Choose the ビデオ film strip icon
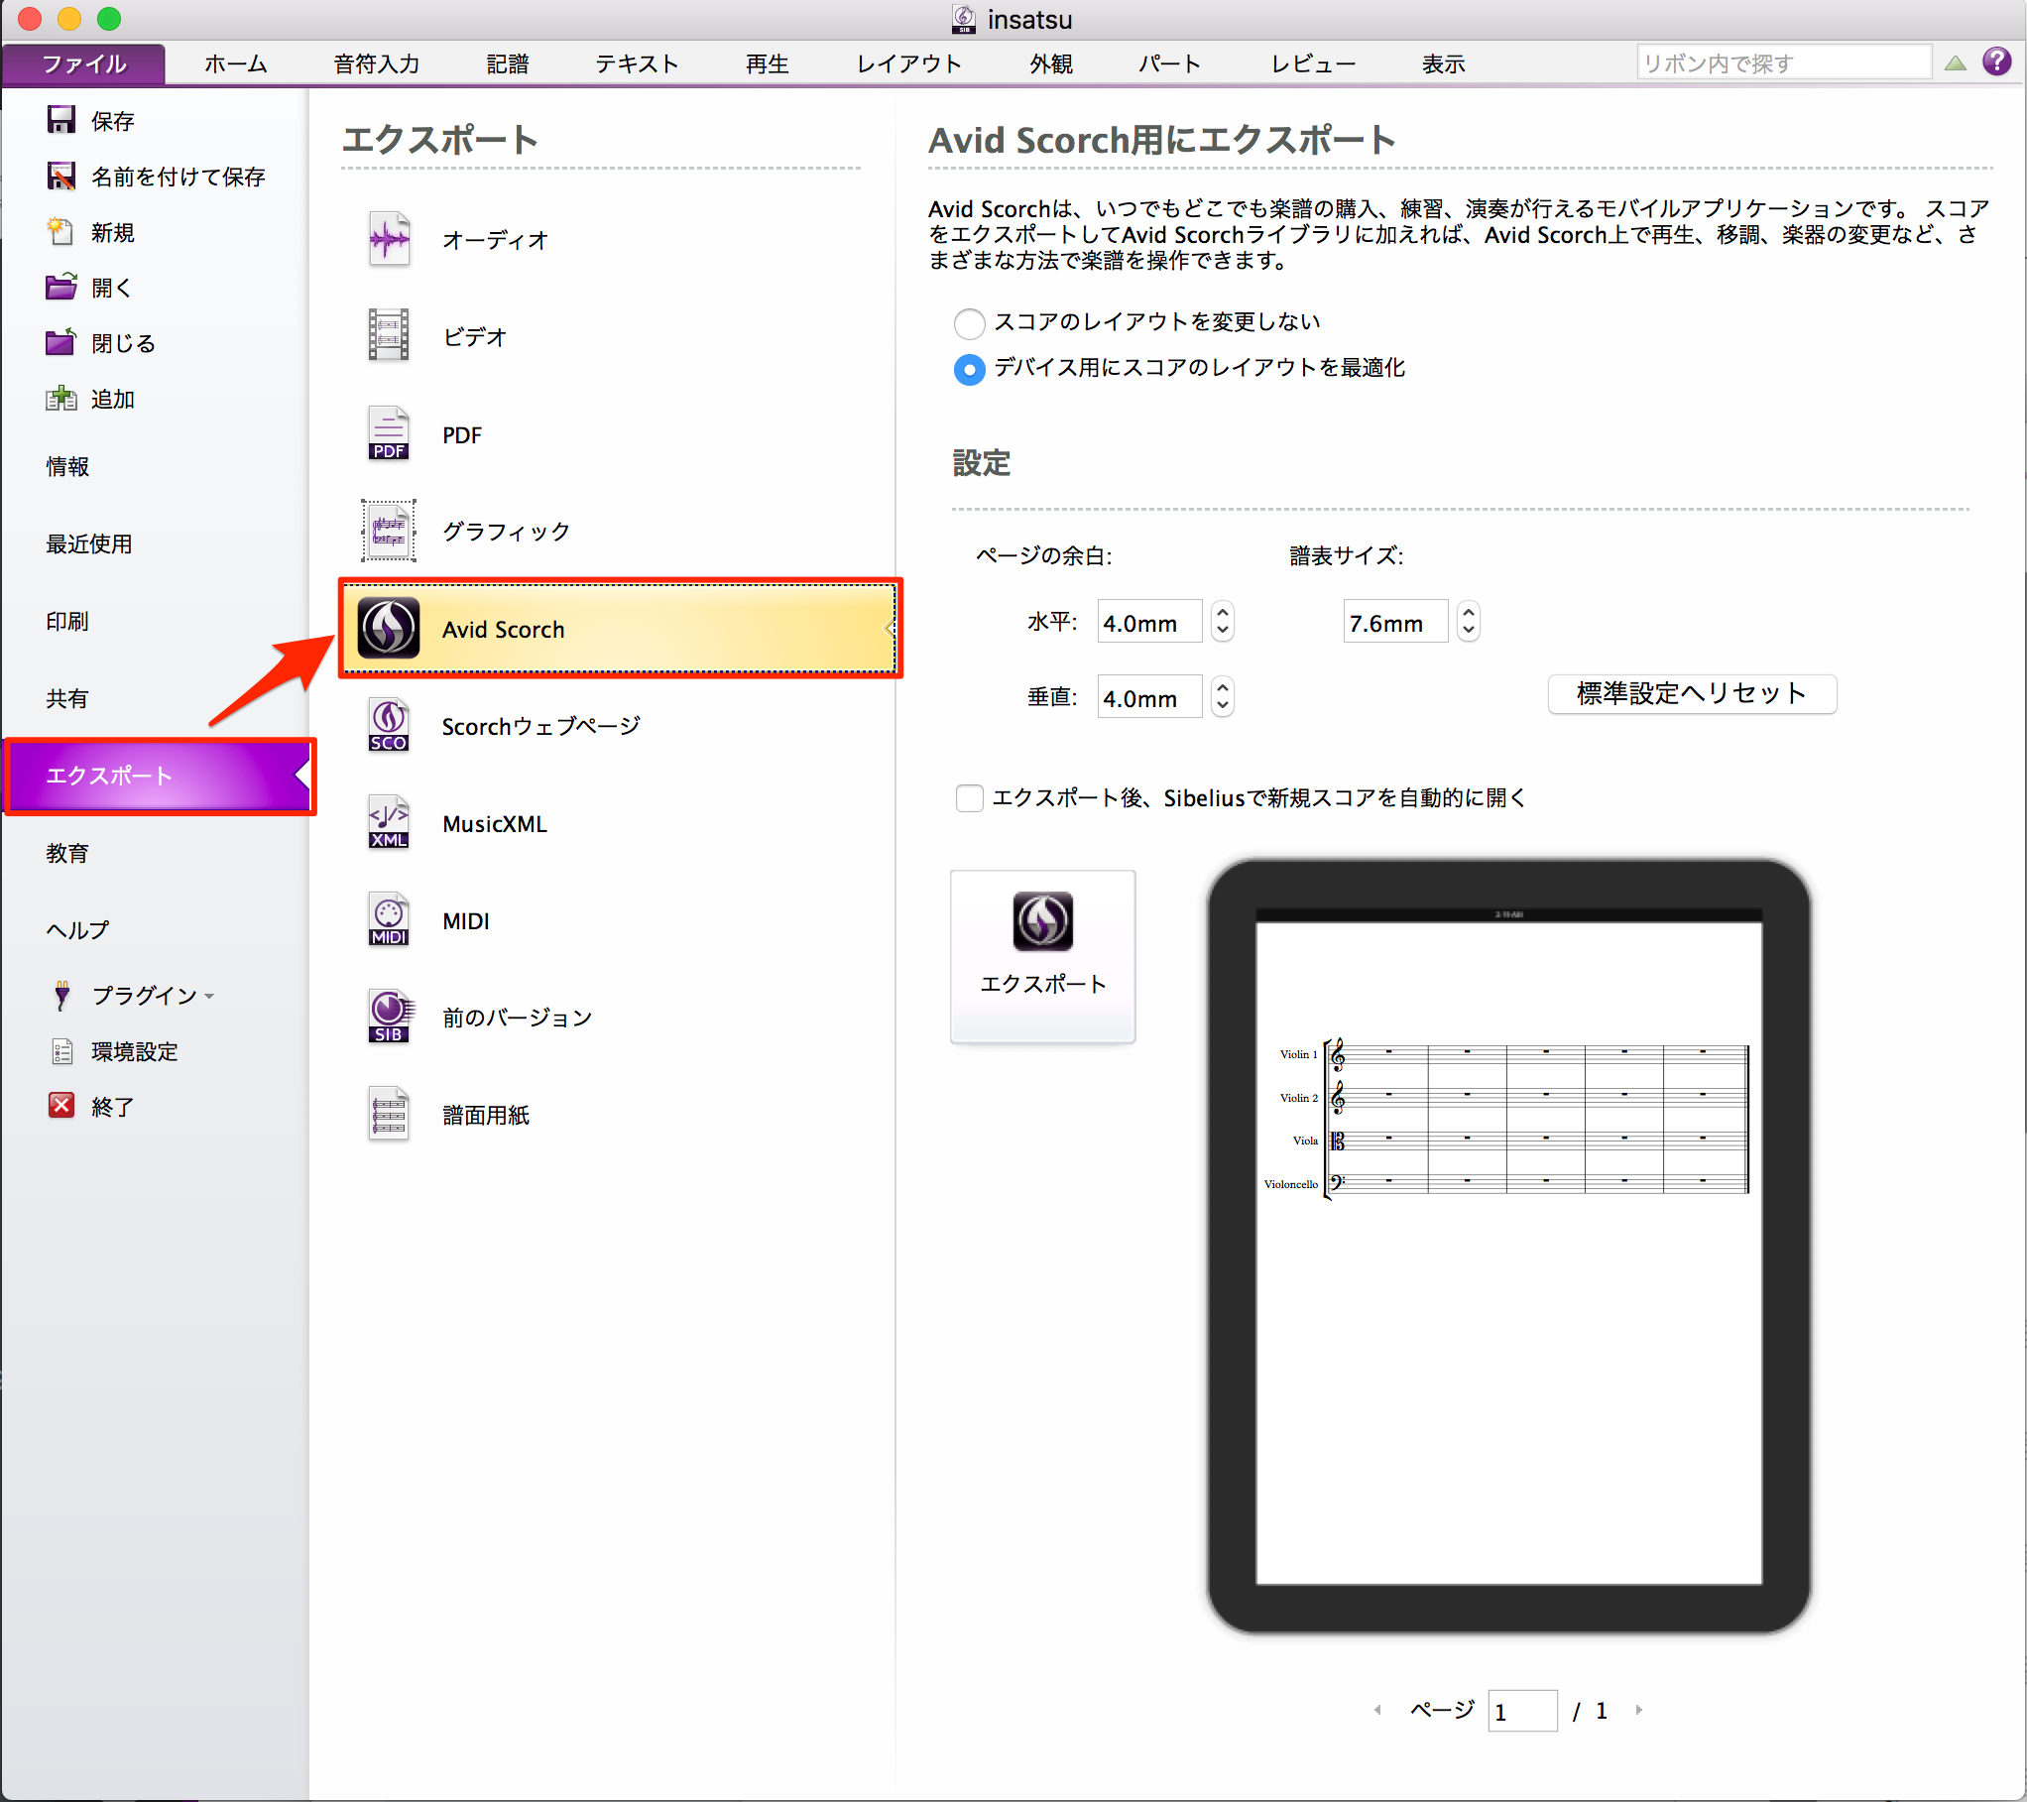Screen dimensions: 2027x1802 [x=388, y=335]
